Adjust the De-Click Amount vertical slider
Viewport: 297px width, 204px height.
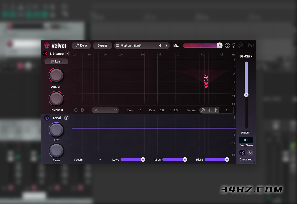click(246, 95)
